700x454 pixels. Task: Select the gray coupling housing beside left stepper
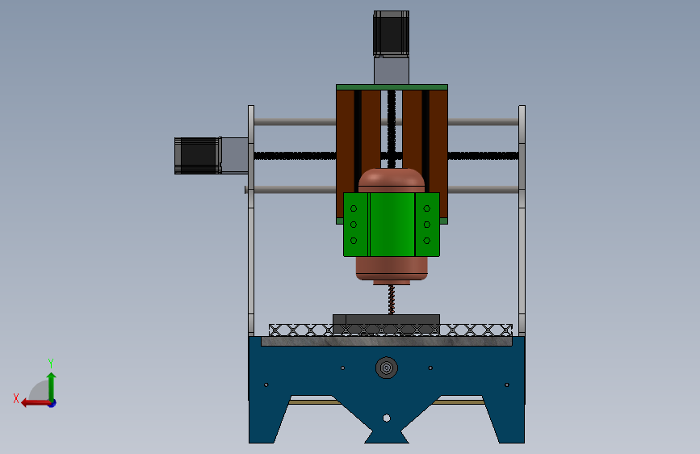coord(235,155)
